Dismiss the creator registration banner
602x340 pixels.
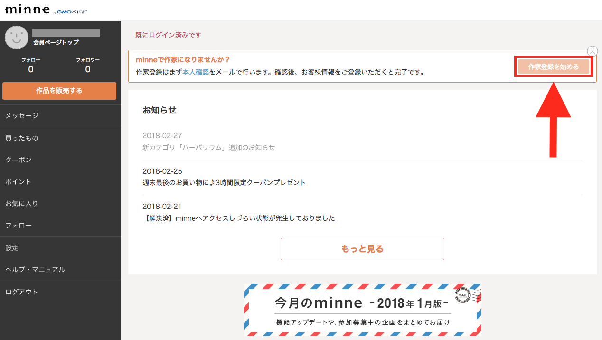[592, 51]
